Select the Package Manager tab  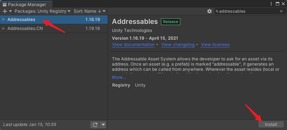coord(26,4)
